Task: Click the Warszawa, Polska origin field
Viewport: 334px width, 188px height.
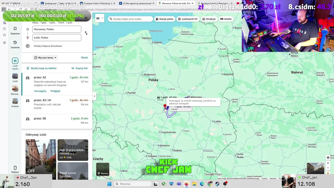Action: (57, 29)
